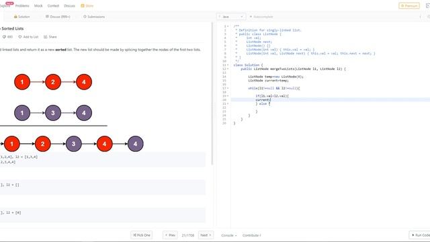This screenshot has height=242, width=430.
Task: Click the 'ListNode current=temp;' code line
Action: tap(268, 81)
